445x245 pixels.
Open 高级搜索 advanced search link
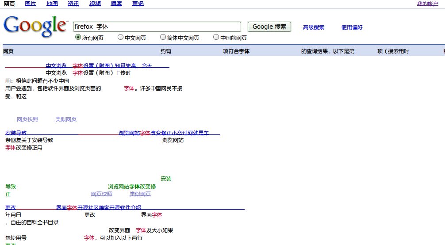314,27
